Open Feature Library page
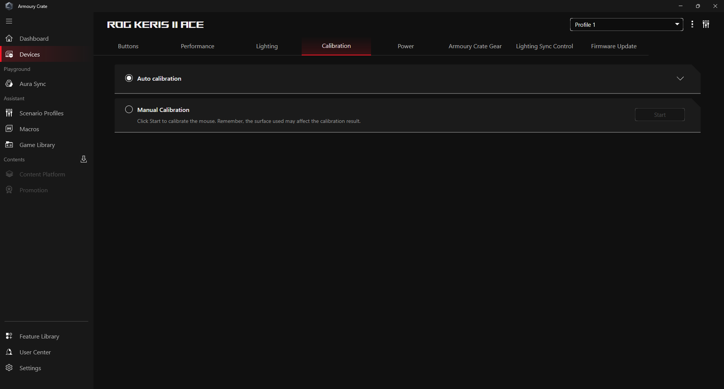Screen dimensions: 724x389 (x=47, y=336)
